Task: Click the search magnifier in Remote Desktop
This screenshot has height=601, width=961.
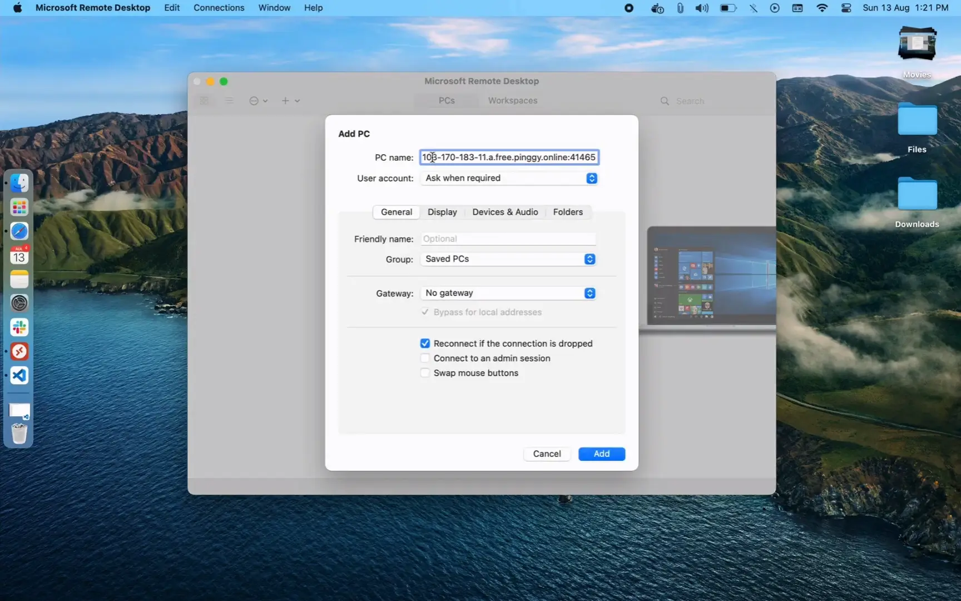Action: [665, 101]
